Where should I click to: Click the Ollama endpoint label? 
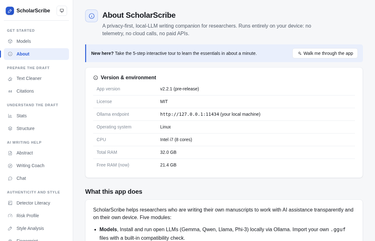[x=112, y=114]
